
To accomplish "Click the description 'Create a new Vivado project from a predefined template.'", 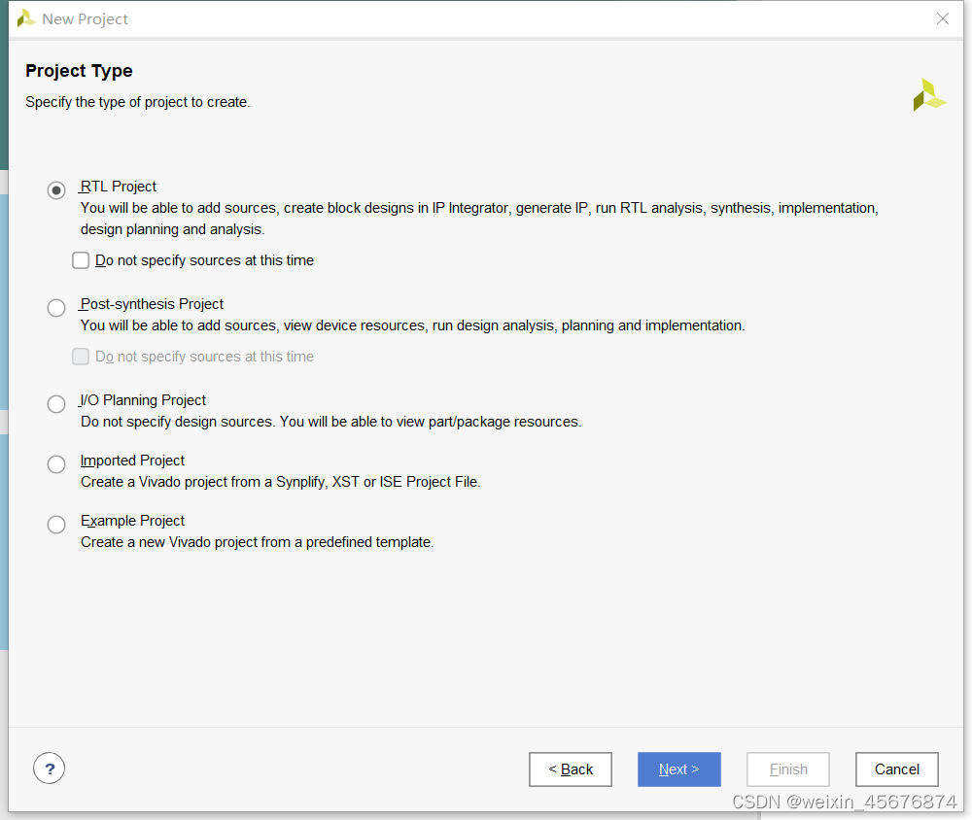I will (x=257, y=542).
